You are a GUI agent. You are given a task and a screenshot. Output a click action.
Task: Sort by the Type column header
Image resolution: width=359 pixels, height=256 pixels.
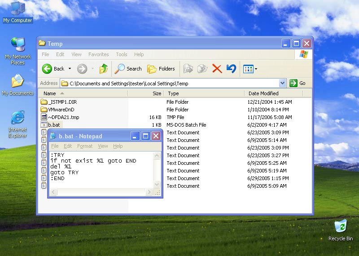coord(204,93)
